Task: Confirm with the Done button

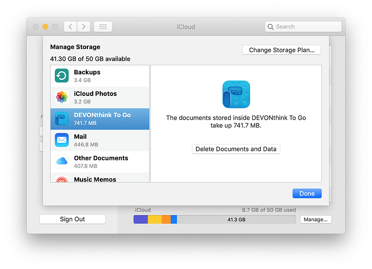Action: 307,194
